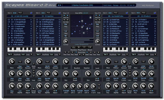Click the LFO 2 rate knob

point(73,86)
